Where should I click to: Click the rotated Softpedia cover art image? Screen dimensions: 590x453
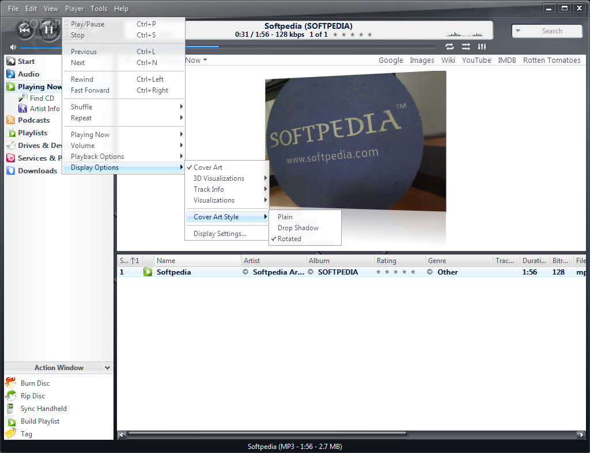pyautogui.click(x=356, y=141)
